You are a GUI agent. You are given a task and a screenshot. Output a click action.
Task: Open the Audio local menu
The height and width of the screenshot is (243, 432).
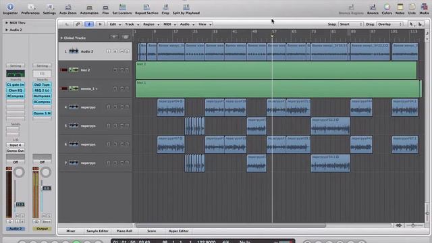[187, 24]
